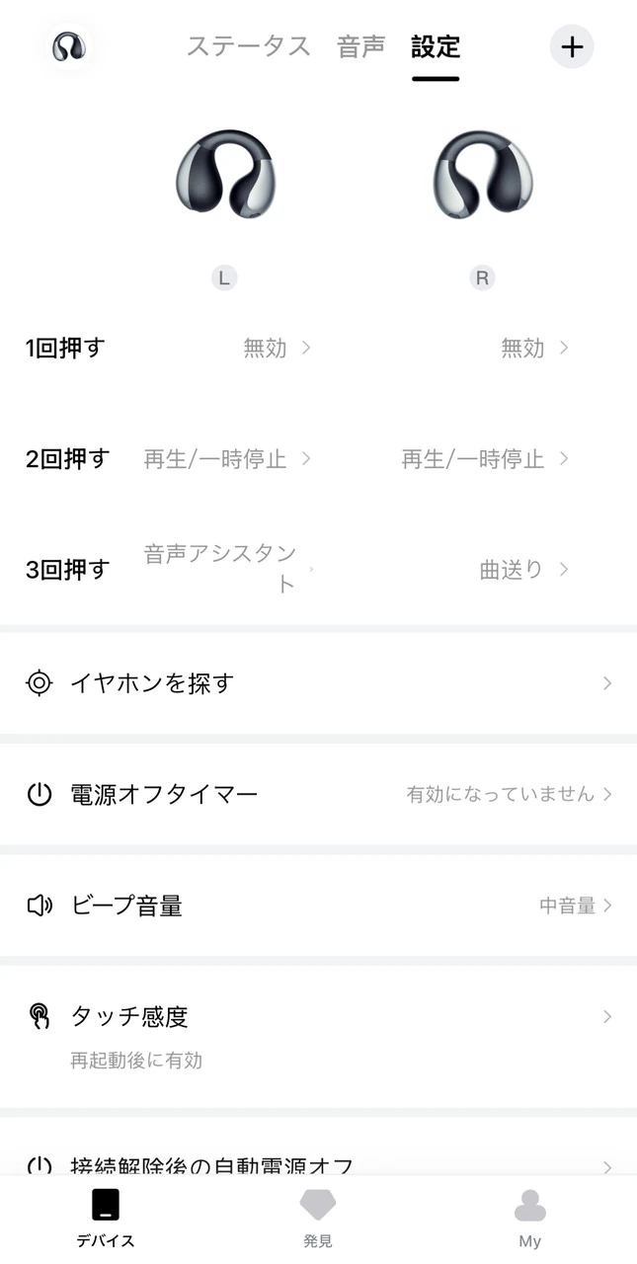Switch to the ステータス tab
Screen dimensions: 637x1264
pos(249,46)
